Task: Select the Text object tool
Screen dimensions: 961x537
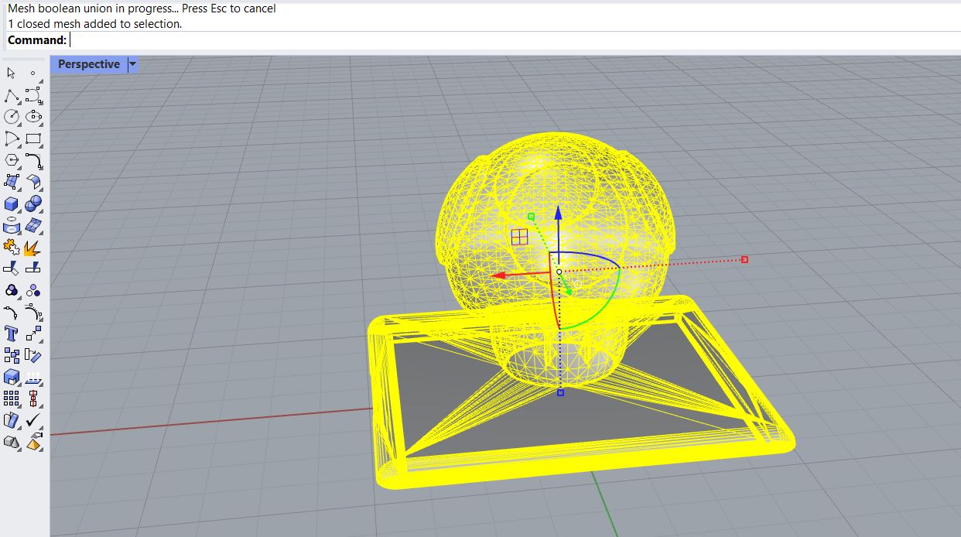Action: tap(11, 333)
